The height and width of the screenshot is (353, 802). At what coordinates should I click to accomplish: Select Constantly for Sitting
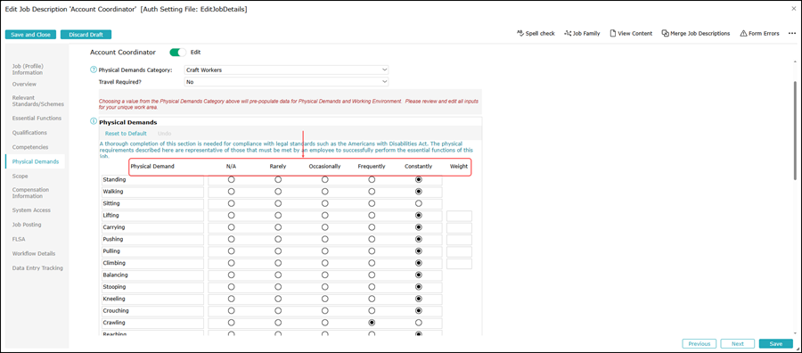419,203
